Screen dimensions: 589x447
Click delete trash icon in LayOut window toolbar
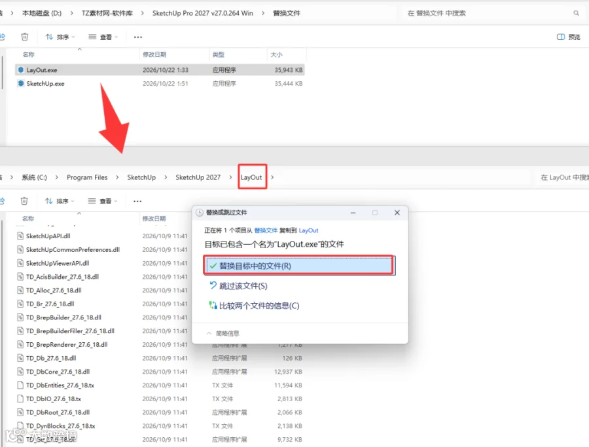tap(24, 201)
